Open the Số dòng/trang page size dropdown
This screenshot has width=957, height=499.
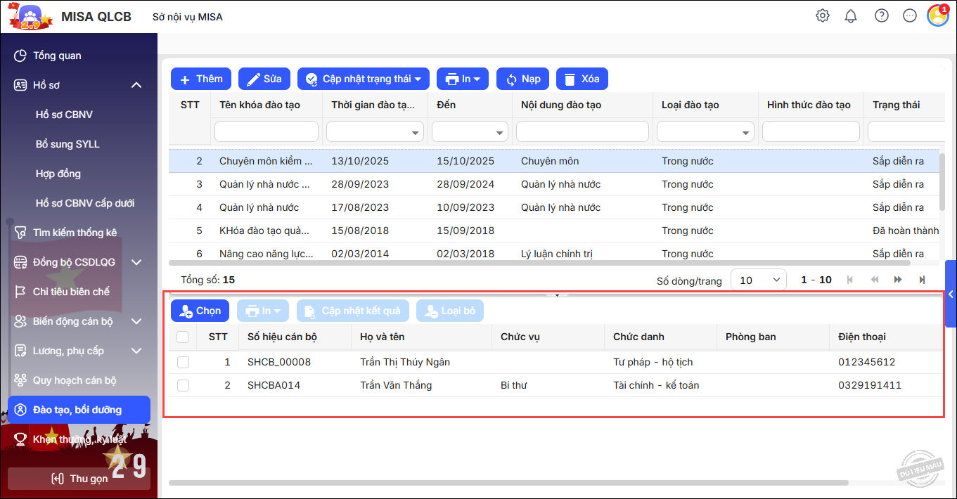coord(759,280)
